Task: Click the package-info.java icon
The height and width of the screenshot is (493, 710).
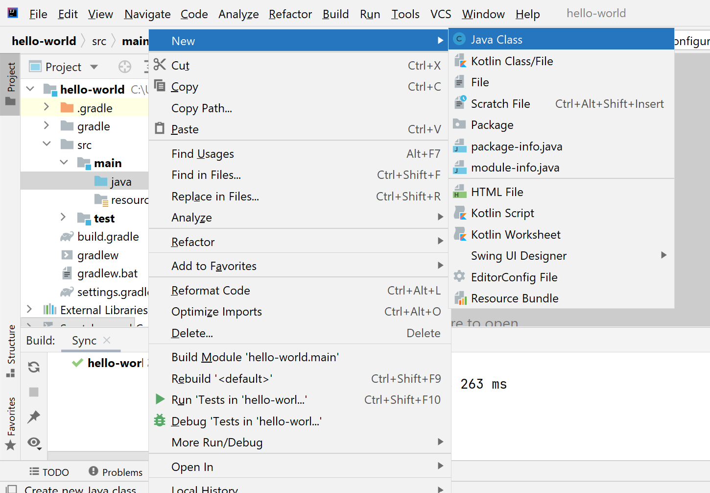Action: 459,146
